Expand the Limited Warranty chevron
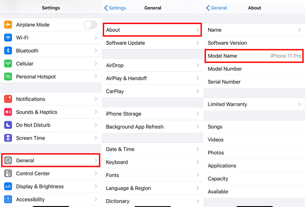Screen dimensions: 305x207 [299, 104]
